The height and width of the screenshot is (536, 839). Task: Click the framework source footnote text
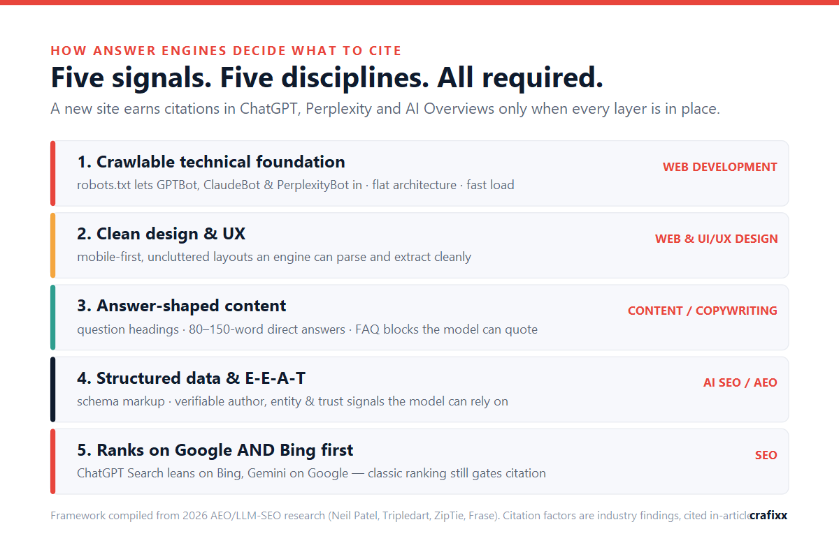click(x=400, y=516)
